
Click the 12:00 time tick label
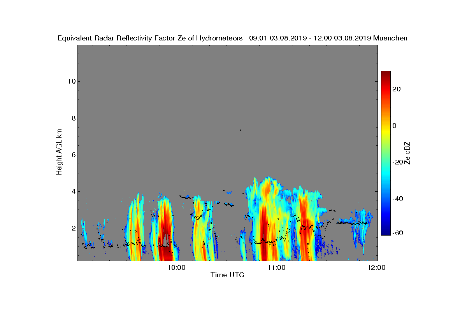(x=376, y=267)
